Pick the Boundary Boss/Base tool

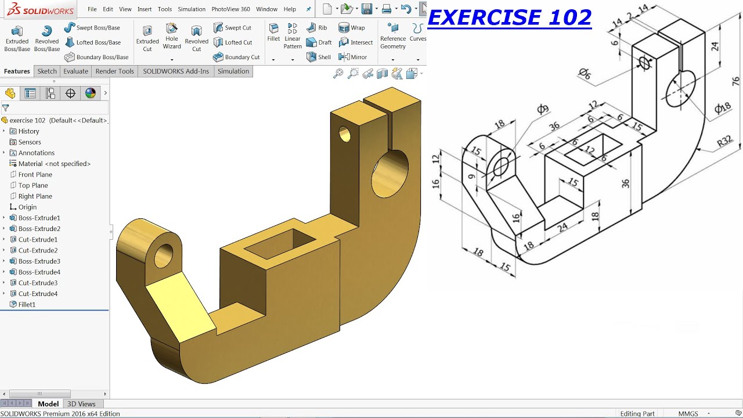tap(96, 57)
